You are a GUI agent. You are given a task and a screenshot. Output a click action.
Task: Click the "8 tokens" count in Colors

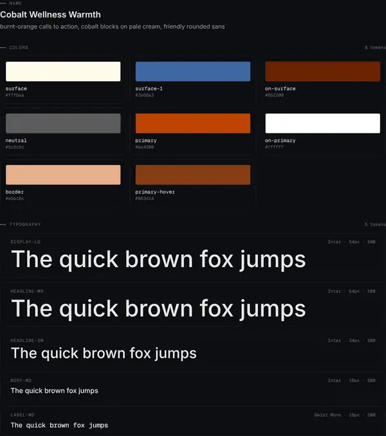tap(375, 48)
